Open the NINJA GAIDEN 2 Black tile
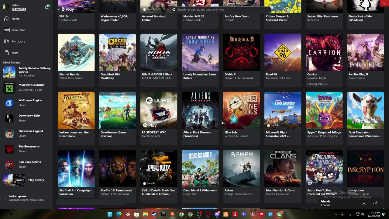Image resolution: width=389 pixels, height=219 pixels. (159, 60)
